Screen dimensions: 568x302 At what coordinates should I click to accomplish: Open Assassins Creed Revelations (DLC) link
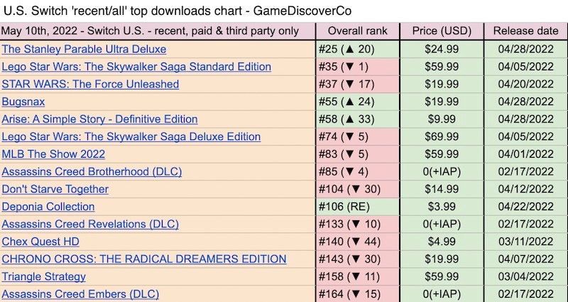pos(90,224)
